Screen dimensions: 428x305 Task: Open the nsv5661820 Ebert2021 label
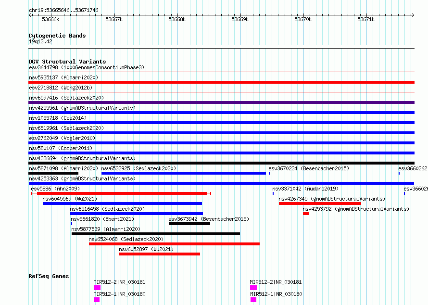point(102,219)
